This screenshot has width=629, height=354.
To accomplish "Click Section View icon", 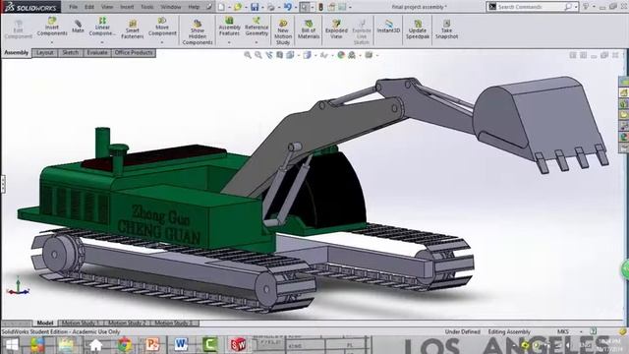I will pyautogui.click(x=279, y=55).
